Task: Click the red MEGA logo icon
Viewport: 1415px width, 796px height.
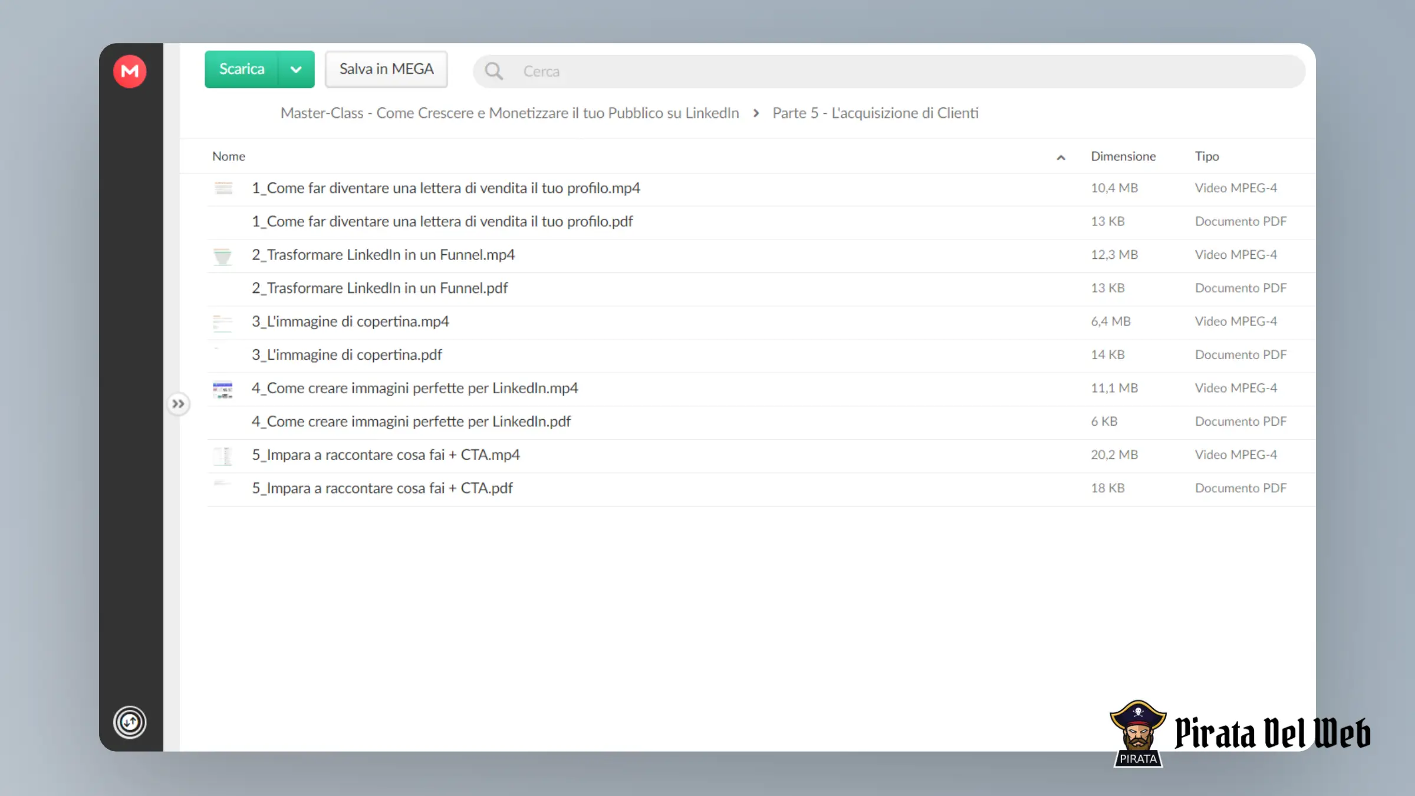Action: 130,71
